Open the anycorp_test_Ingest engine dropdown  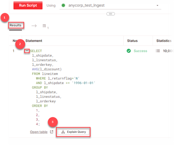click(x=110, y=5)
